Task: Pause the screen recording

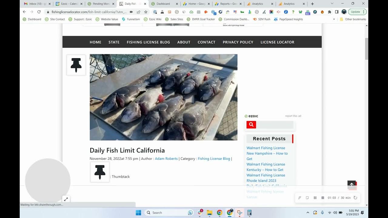Action: point(315,198)
